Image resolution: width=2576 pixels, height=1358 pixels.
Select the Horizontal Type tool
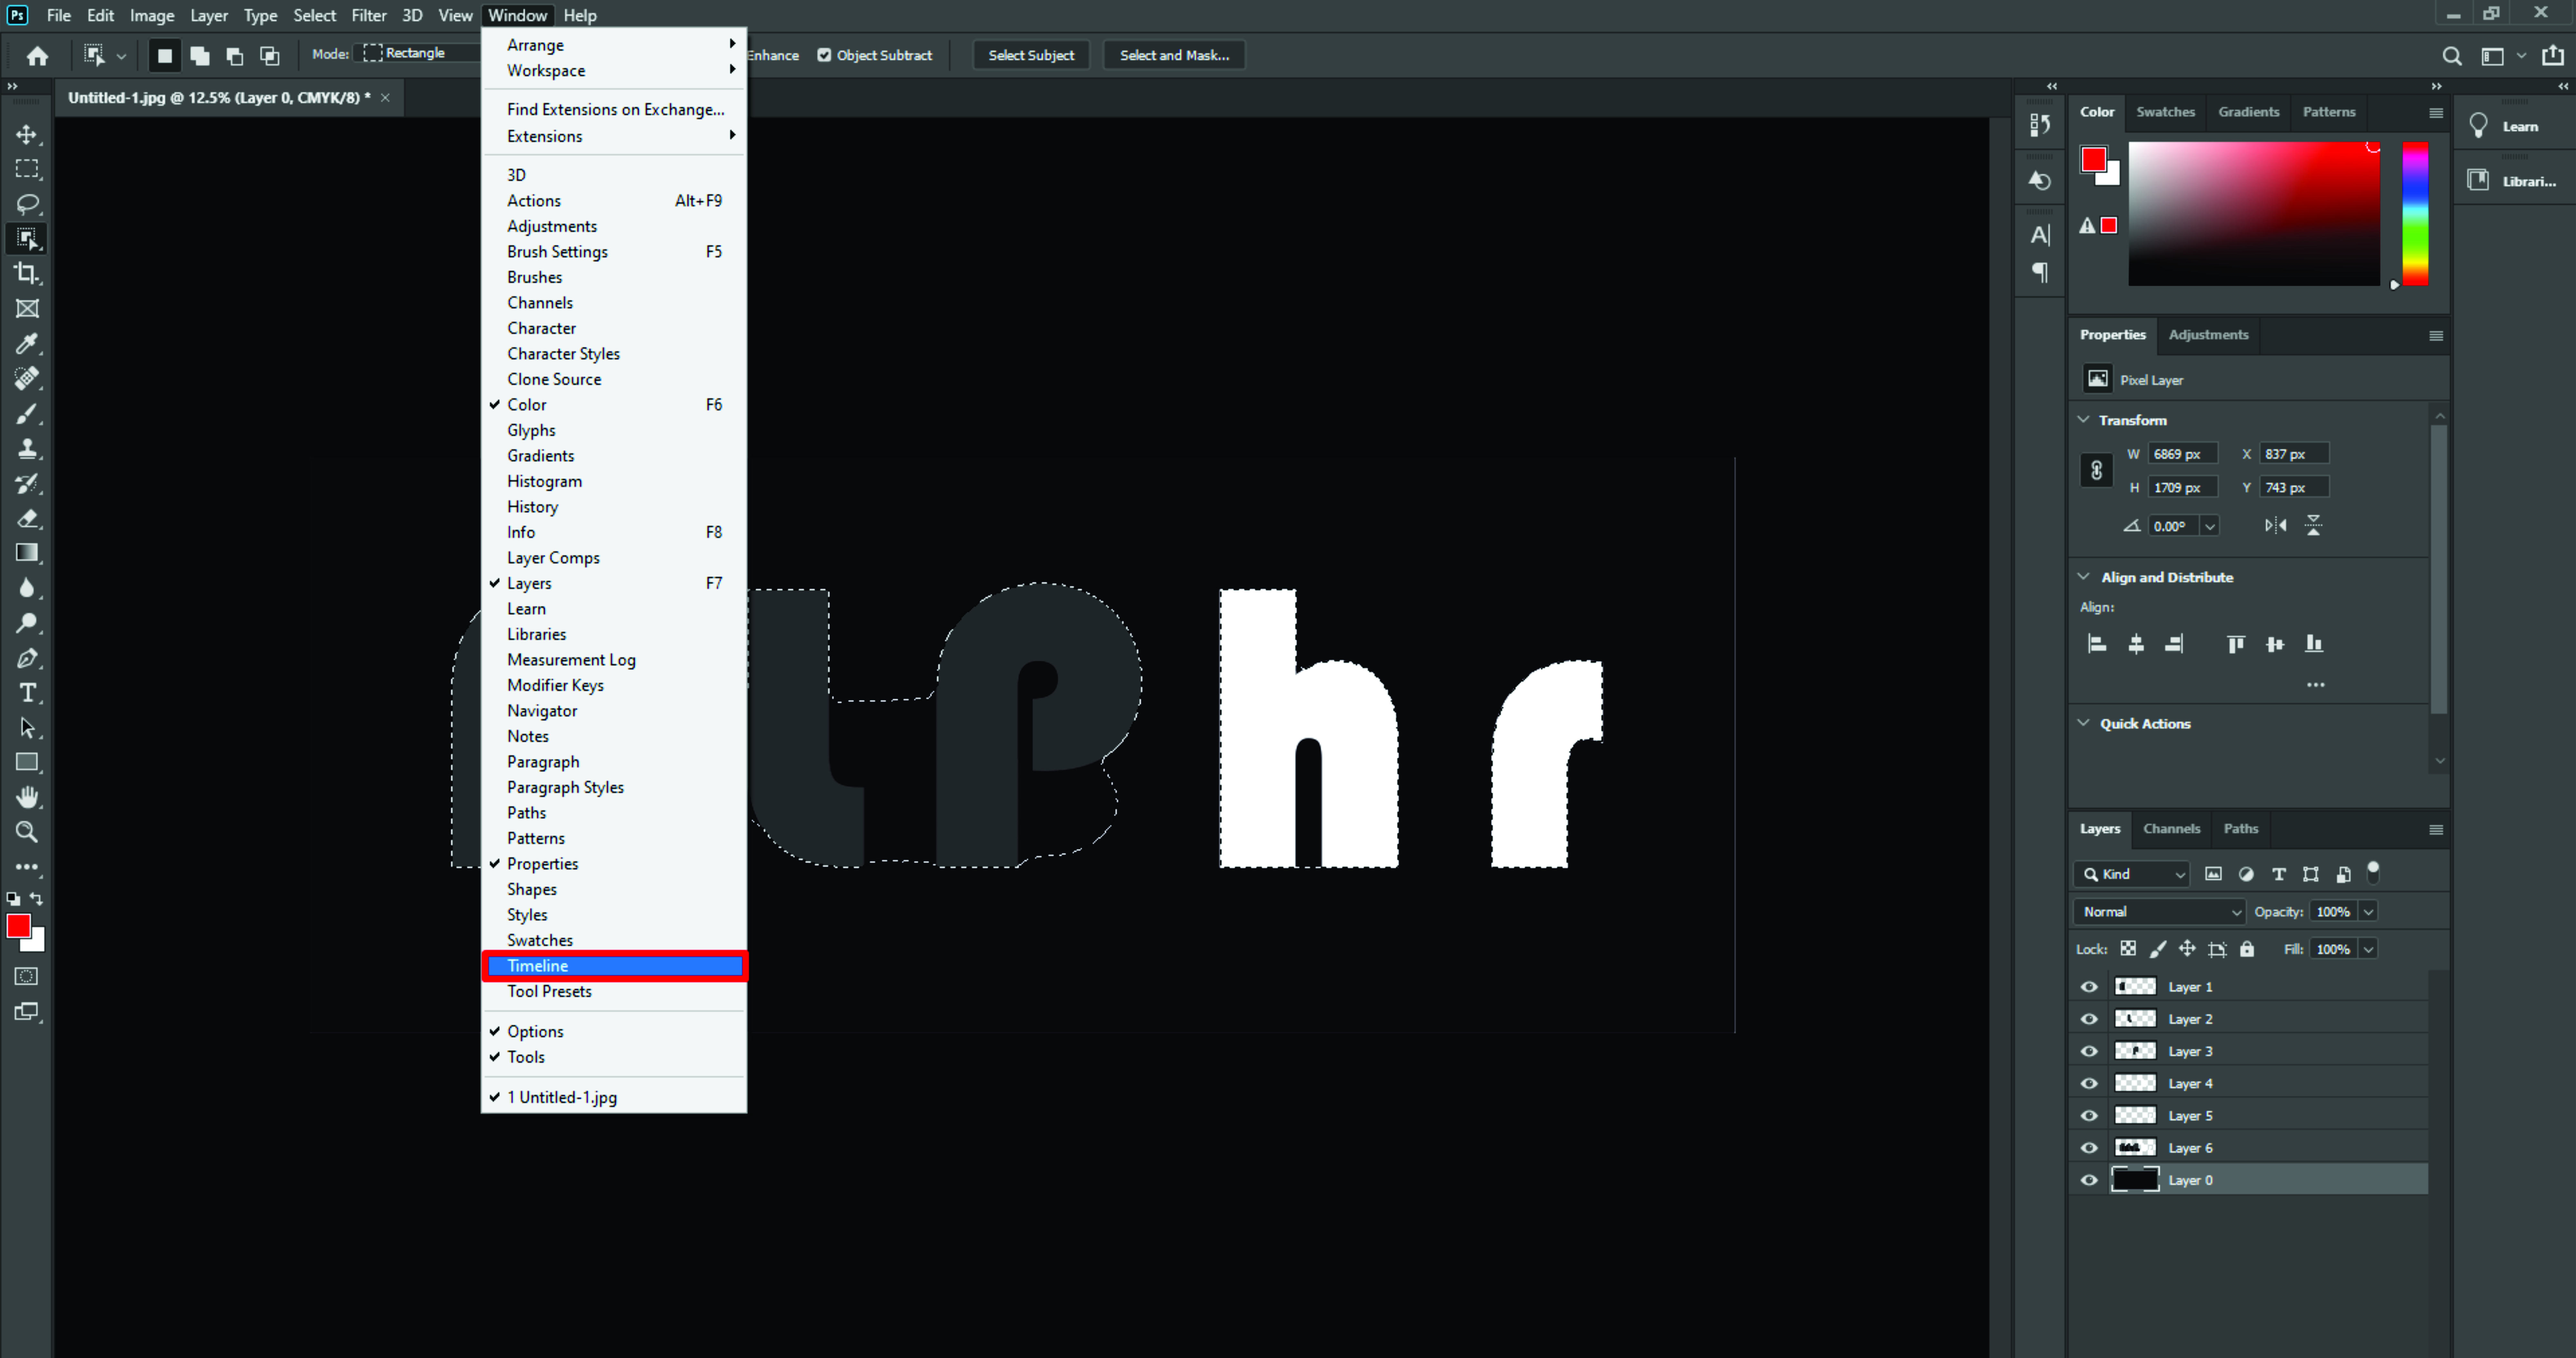27,693
